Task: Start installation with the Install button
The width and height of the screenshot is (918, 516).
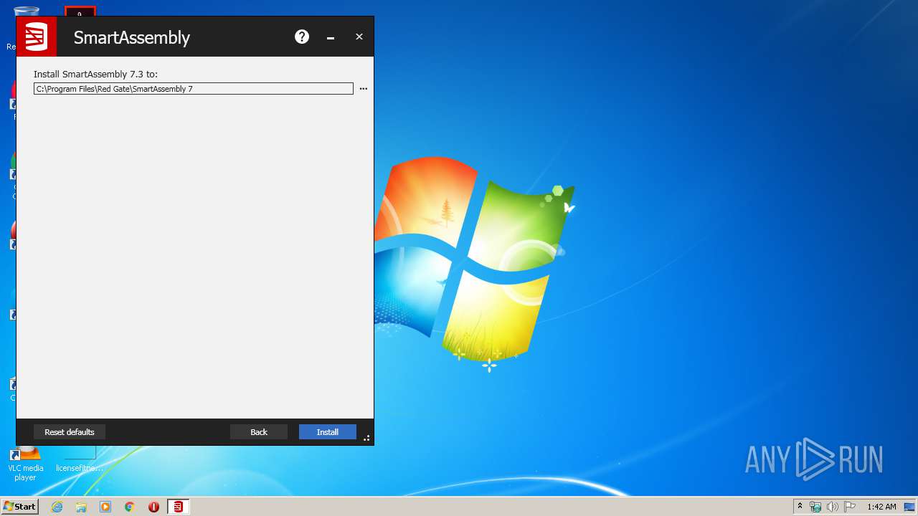Action: point(328,432)
